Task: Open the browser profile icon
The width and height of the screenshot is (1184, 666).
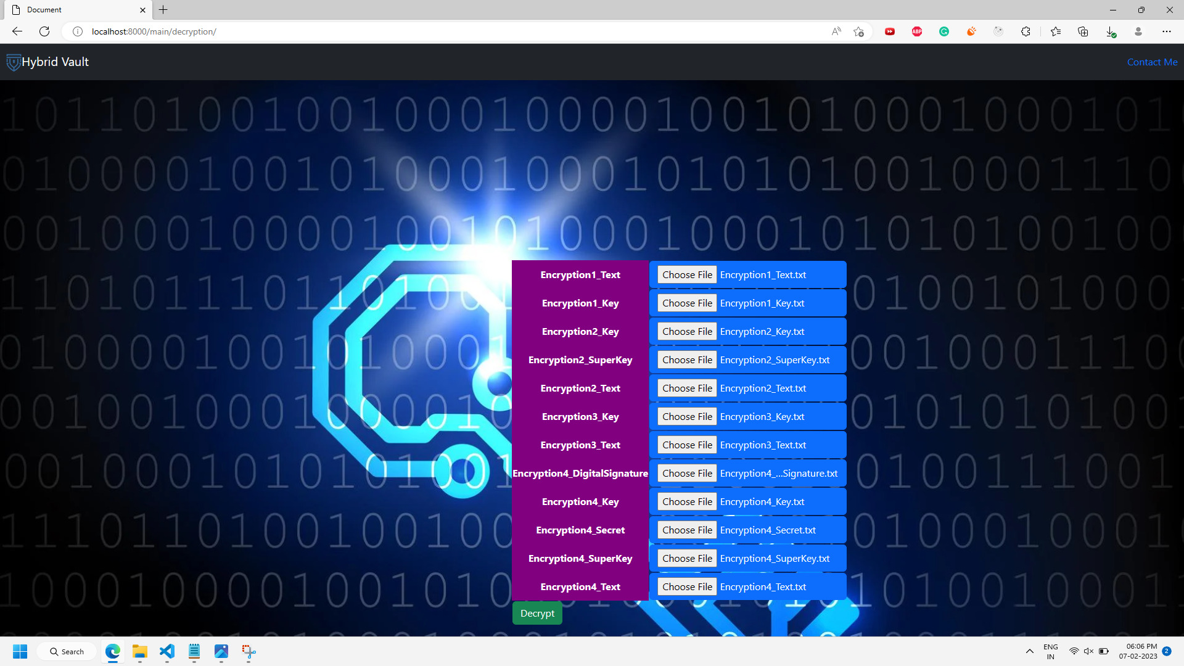Action: tap(1138, 31)
